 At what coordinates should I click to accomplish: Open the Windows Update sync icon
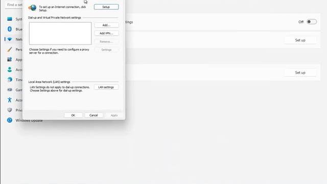[10, 120]
